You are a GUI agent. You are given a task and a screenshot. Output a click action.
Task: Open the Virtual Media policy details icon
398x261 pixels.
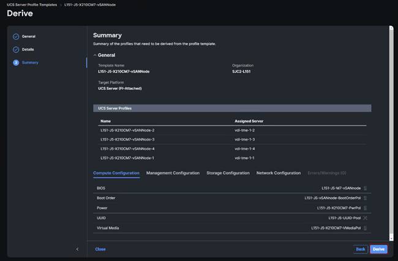pos(366,228)
